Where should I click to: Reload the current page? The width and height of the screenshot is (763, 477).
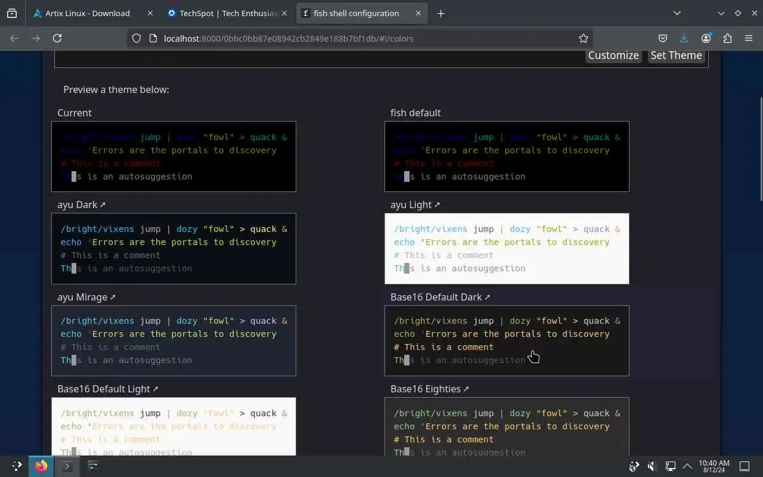pos(57,38)
